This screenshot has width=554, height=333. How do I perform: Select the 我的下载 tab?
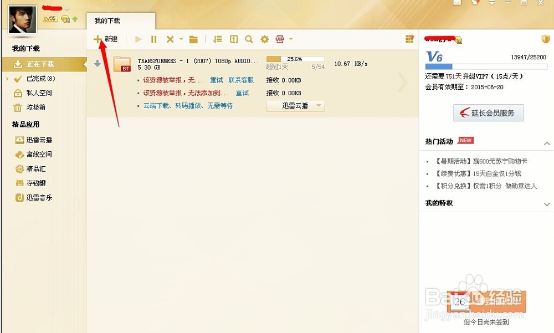120,21
